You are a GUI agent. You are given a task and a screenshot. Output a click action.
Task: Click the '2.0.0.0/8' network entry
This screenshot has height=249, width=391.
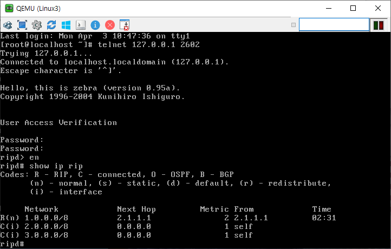tap(47, 227)
